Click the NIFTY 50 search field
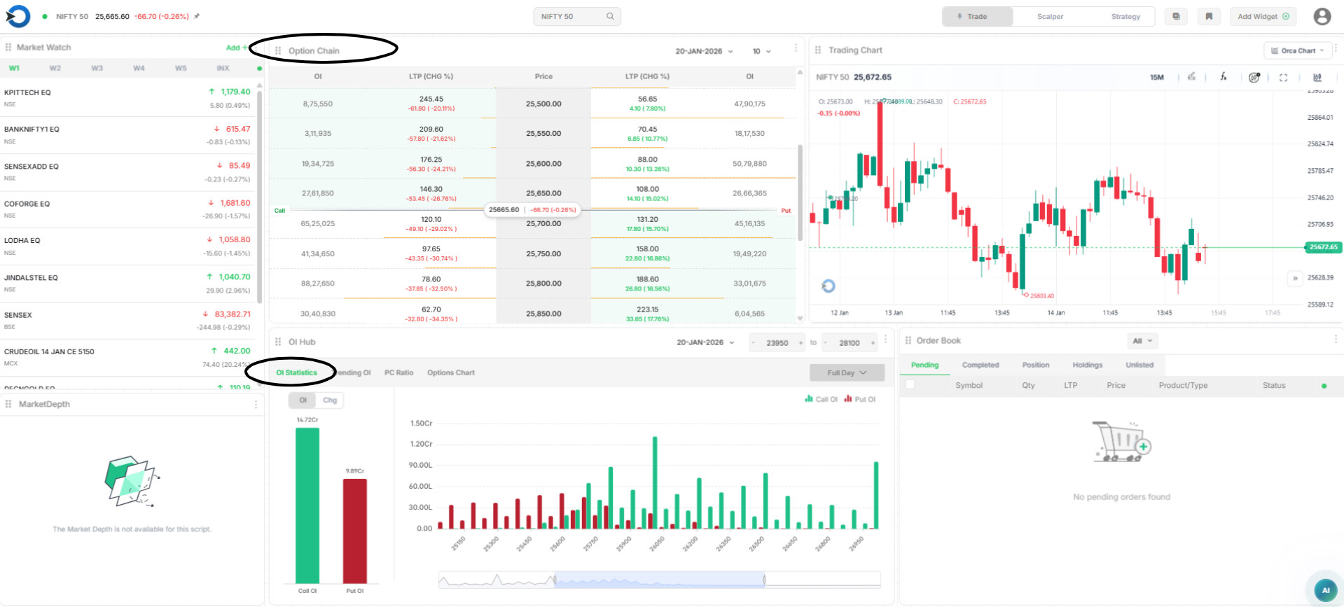 [576, 16]
